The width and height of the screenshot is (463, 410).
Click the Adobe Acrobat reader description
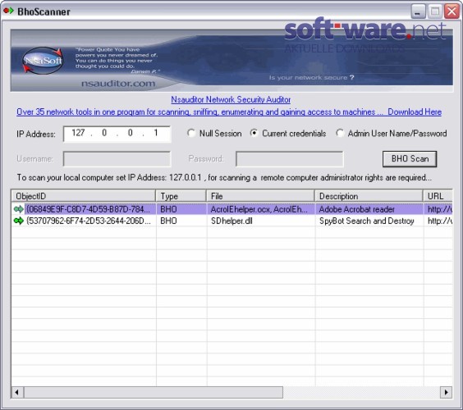pos(357,209)
